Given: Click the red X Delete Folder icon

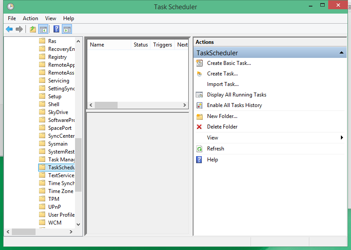Looking at the screenshot, I should point(199,127).
